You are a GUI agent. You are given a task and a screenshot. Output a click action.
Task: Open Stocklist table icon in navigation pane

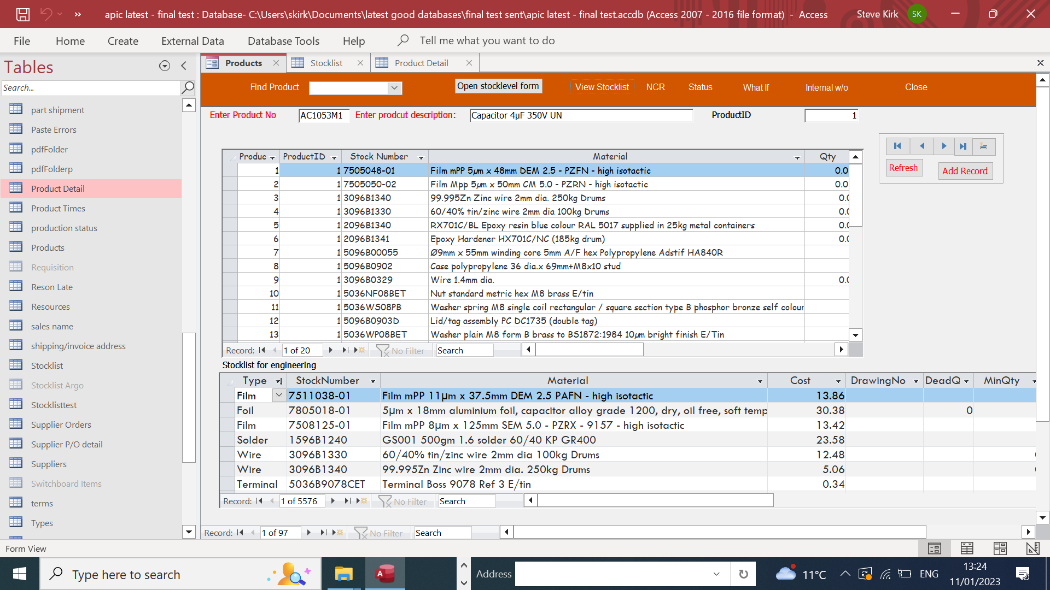pyautogui.click(x=16, y=365)
